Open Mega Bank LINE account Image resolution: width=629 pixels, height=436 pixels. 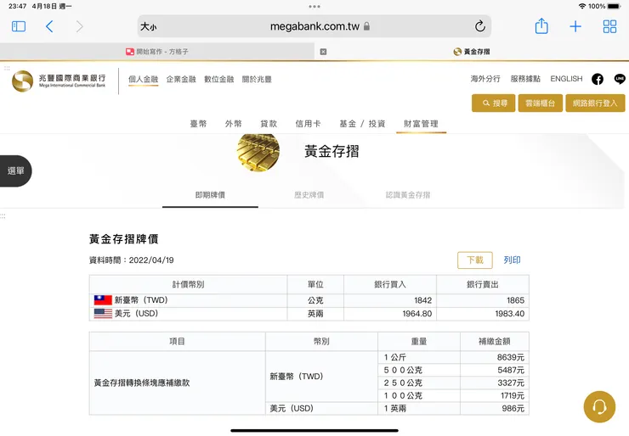[620, 79]
